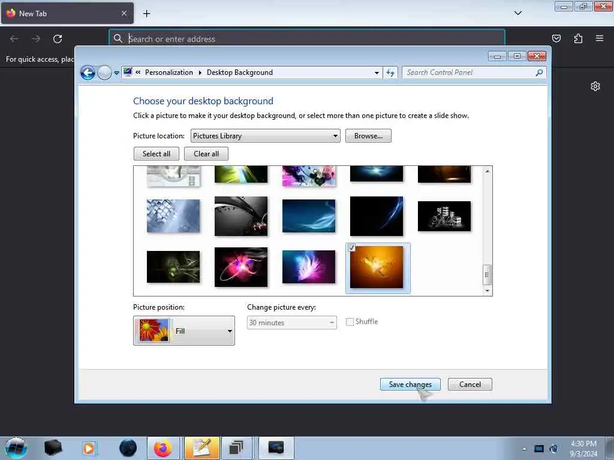The image size is (614, 460).
Task: Open the Firefox extensions puzzle icon
Action: (578, 38)
